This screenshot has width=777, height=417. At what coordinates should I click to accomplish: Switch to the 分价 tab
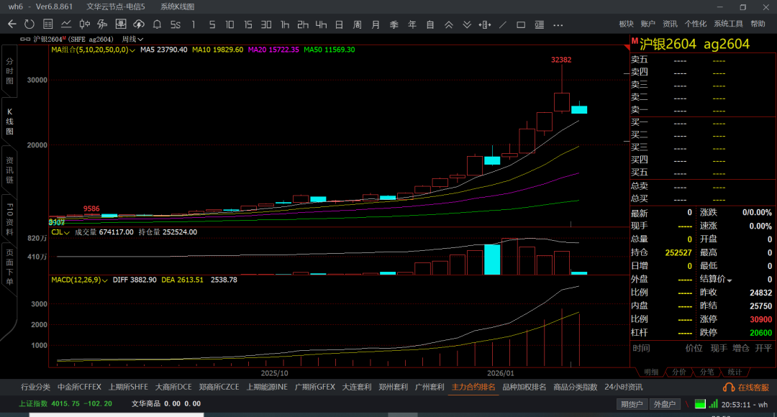[678, 372]
